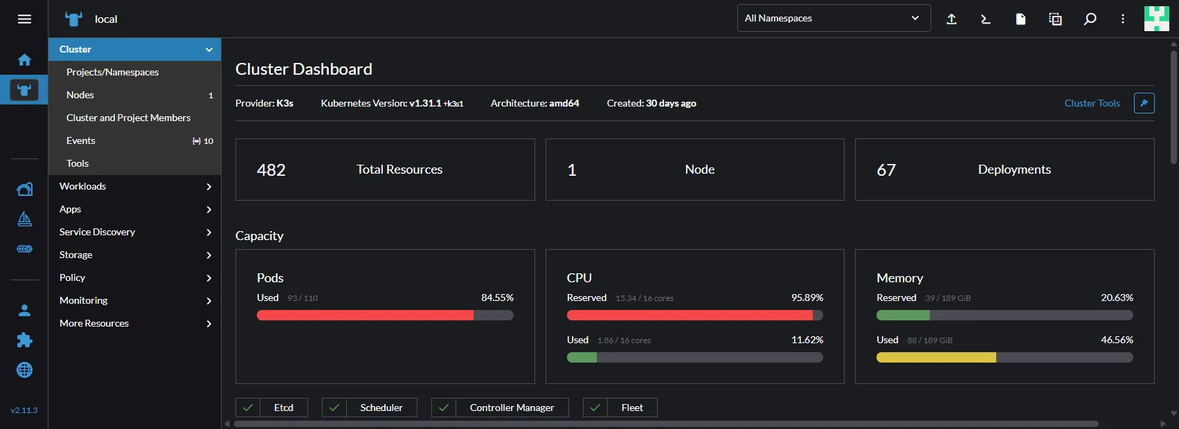Click the Pods Used progress bar
1179x429 pixels.
[x=385, y=316]
